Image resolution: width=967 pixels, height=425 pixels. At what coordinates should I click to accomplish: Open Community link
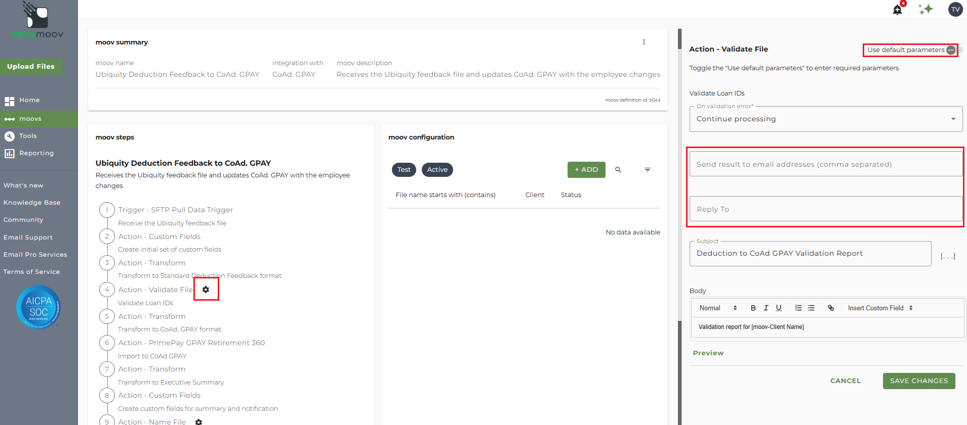click(23, 220)
